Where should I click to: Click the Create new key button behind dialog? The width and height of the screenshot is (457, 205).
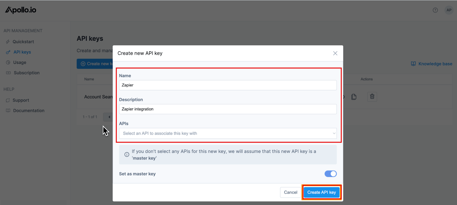[95, 64]
